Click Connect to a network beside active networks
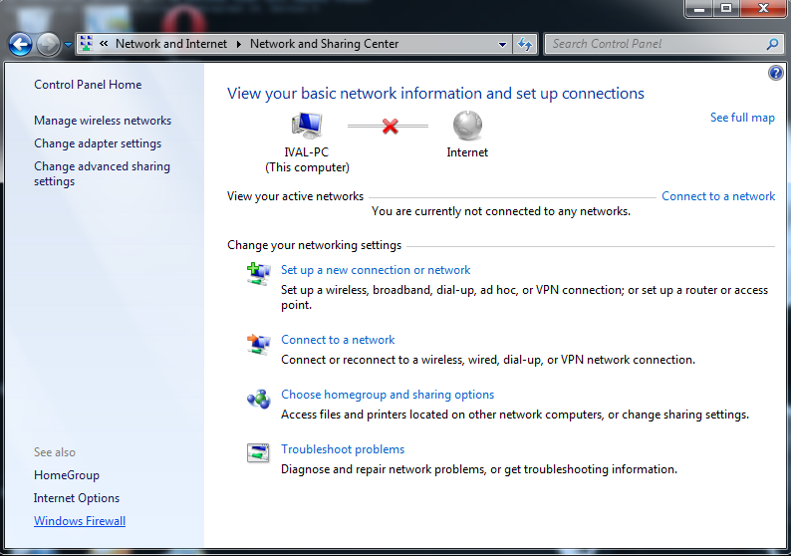This screenshot has height=556, width=791. pyautogui.click(x=718, y=196)
